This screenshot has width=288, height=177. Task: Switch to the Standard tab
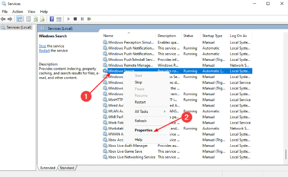coord(67,168)
